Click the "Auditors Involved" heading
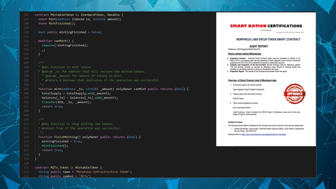The image size is (336, 189). (x=235, y=122)
